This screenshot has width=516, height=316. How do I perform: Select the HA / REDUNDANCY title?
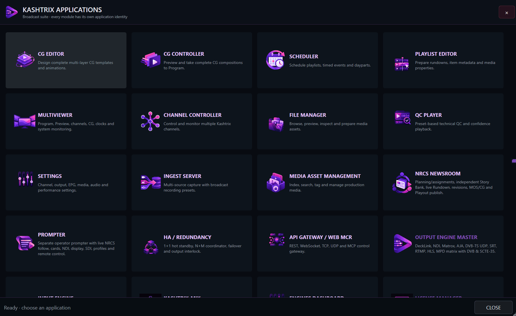point(187,237)
